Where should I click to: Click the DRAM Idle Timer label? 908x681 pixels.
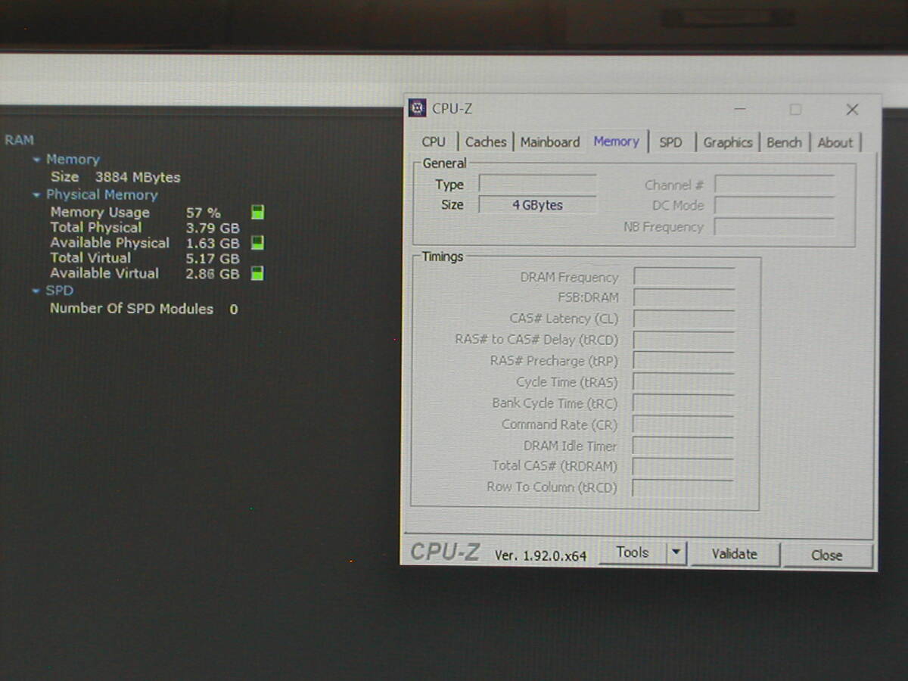(570, 446)
